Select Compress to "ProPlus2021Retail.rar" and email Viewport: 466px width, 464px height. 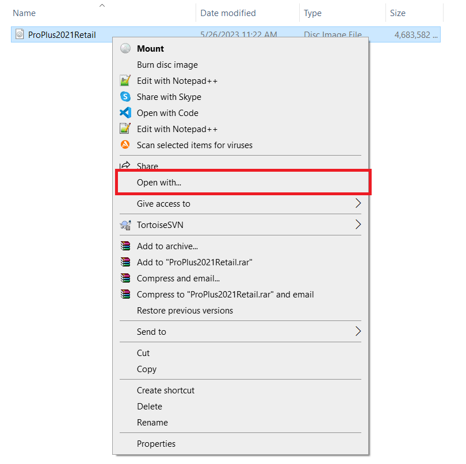point(240,294)
